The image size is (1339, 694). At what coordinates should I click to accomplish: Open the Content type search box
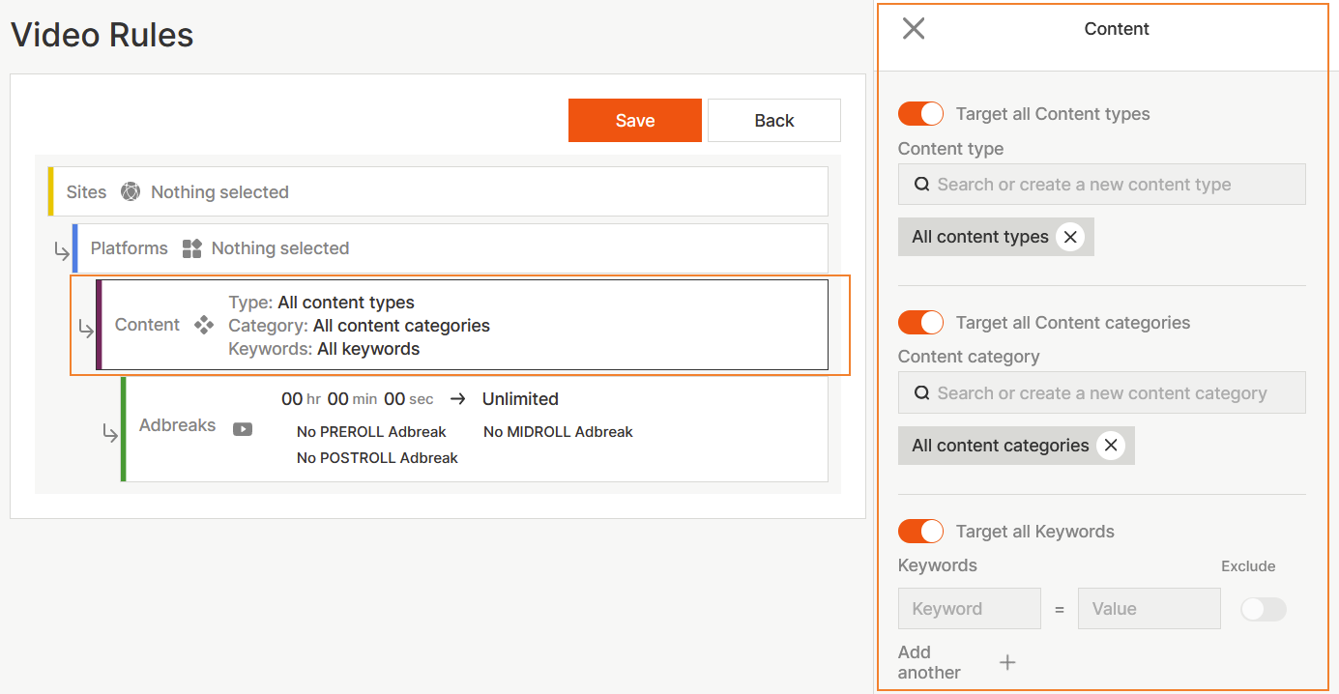1112,185
